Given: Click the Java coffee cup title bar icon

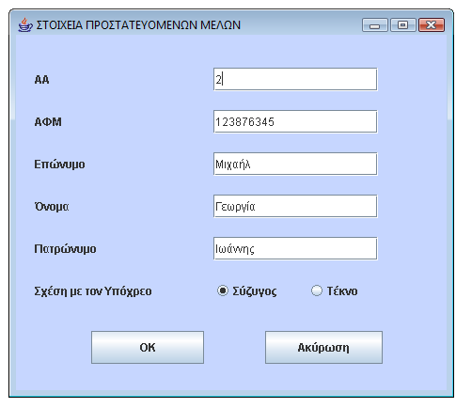Looking at the screenshot, I should pos(25,25).
